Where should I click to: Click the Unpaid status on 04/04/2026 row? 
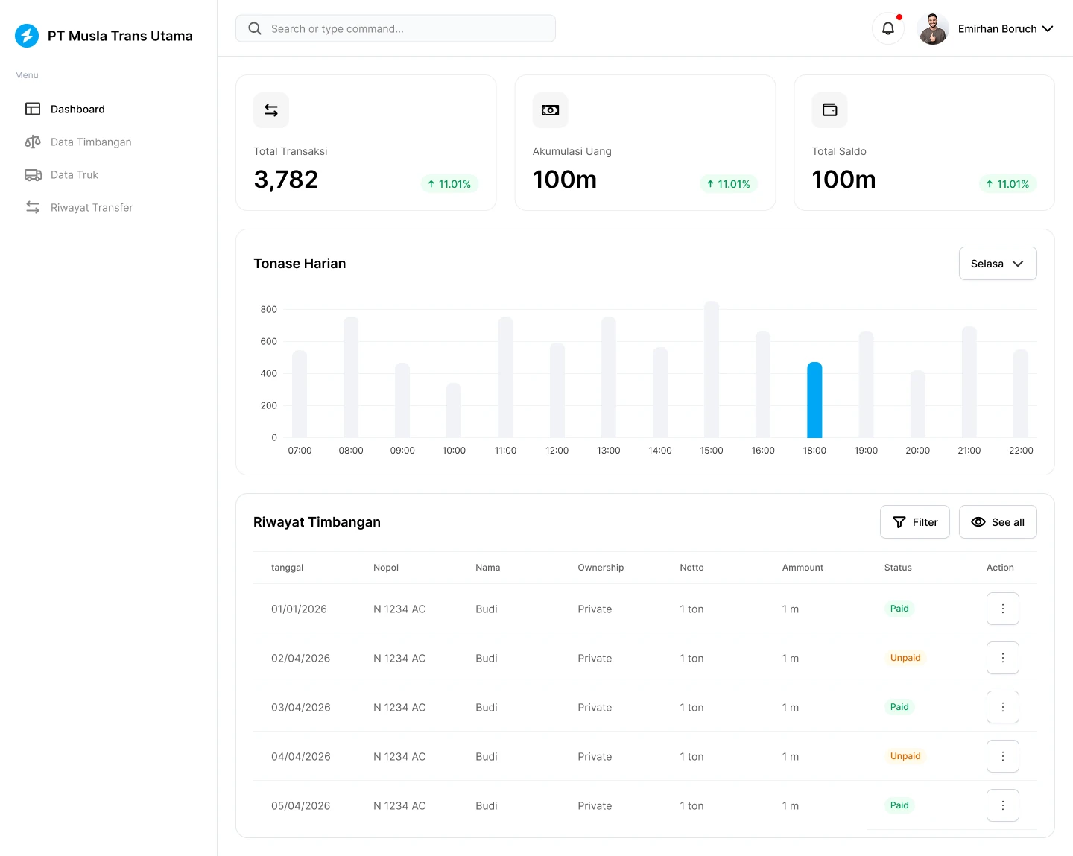click(905, 756)
